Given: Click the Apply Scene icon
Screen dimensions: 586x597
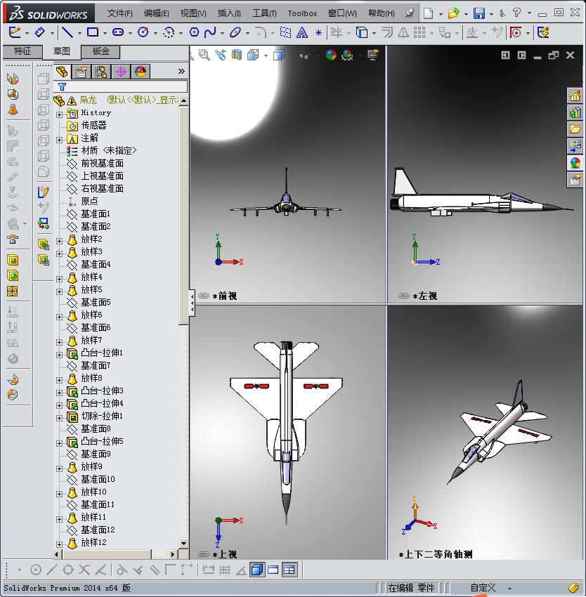Looking at the screenshot, I should 347,55.
